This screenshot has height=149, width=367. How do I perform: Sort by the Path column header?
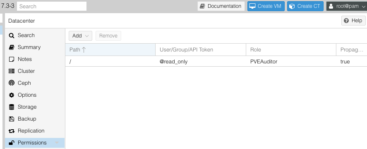110,49
